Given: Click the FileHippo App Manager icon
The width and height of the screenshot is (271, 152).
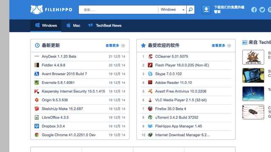Looking at the screenshot, I should (150, 126).
